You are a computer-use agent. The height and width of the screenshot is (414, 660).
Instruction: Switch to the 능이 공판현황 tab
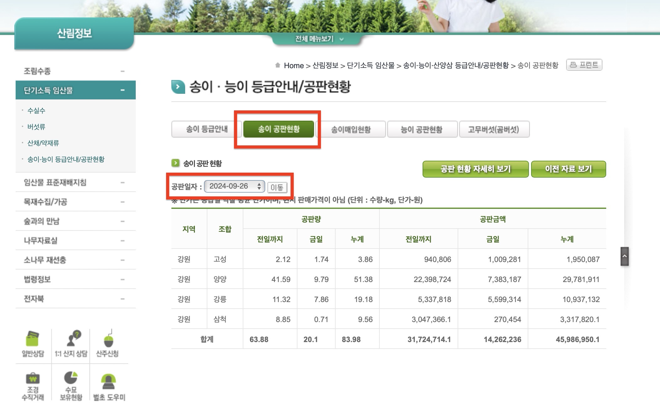pyautogui.click(x=422, y=129)
